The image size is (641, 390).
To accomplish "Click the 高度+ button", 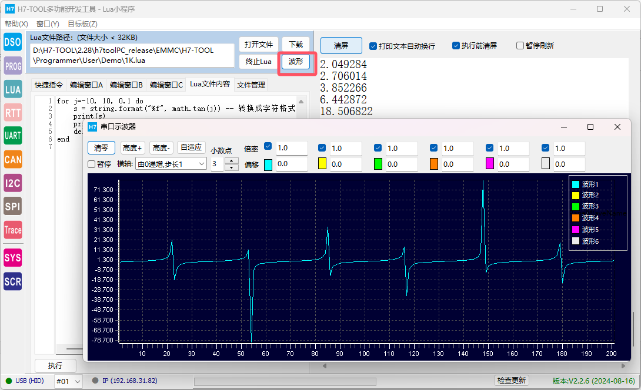I will coord(132,148).
